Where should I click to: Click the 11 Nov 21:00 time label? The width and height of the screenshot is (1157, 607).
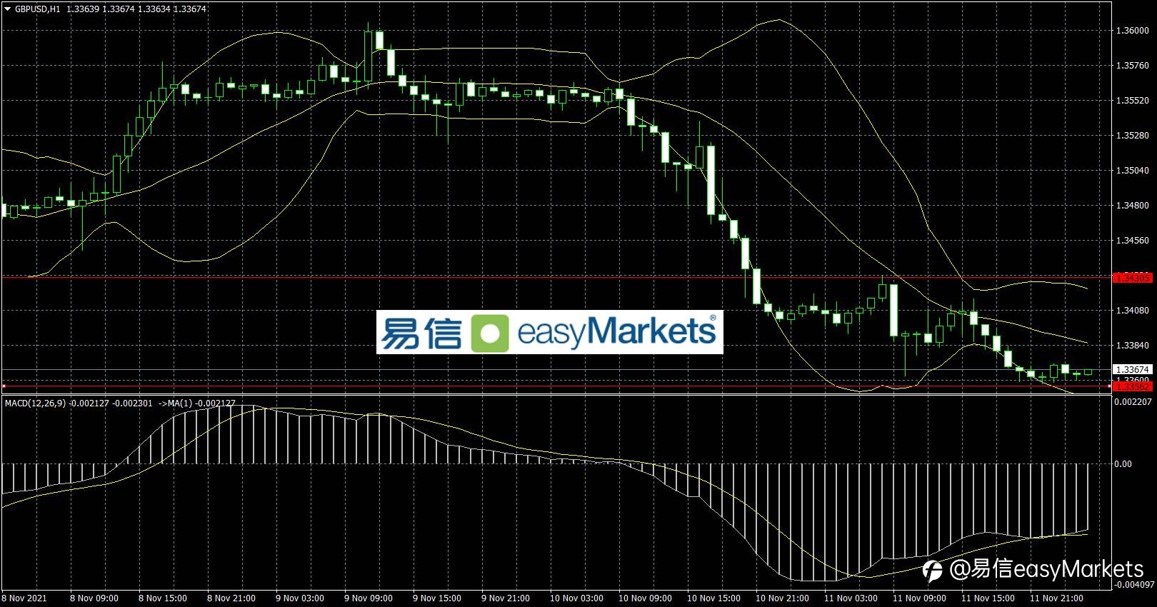[x=1056, y=598]
